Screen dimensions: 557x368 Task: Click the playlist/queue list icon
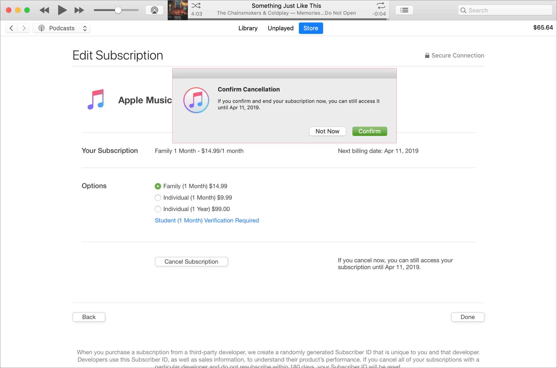pyautogui.click(x=404, y=10)
